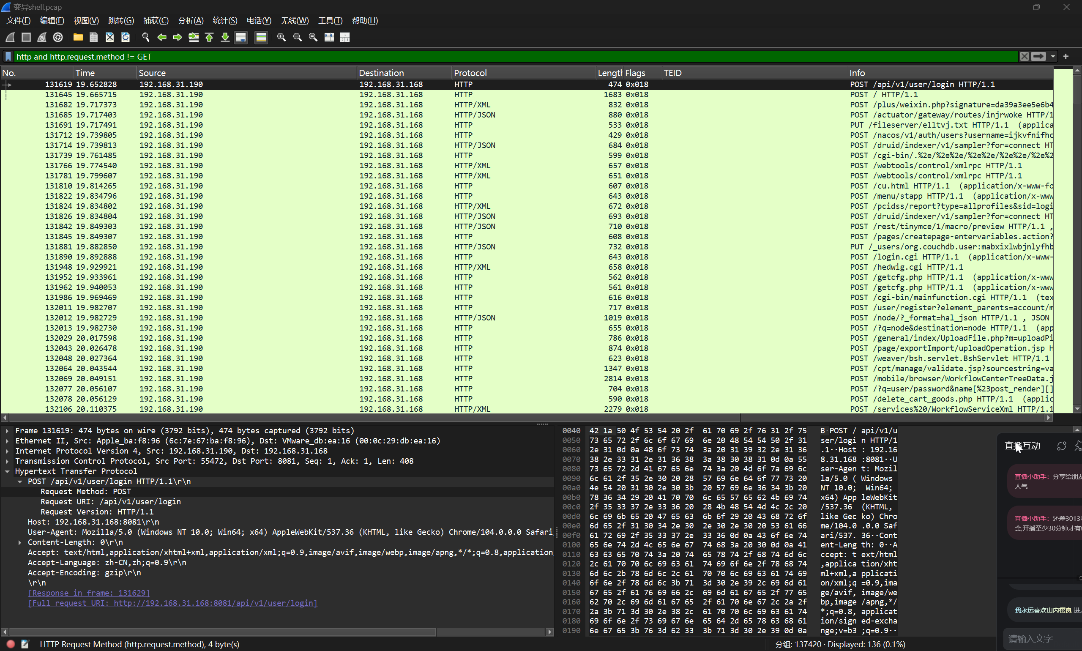The image size is (1082, 651).
Task: Toggle auto-scroll during live capture
Action: (241, 37)
